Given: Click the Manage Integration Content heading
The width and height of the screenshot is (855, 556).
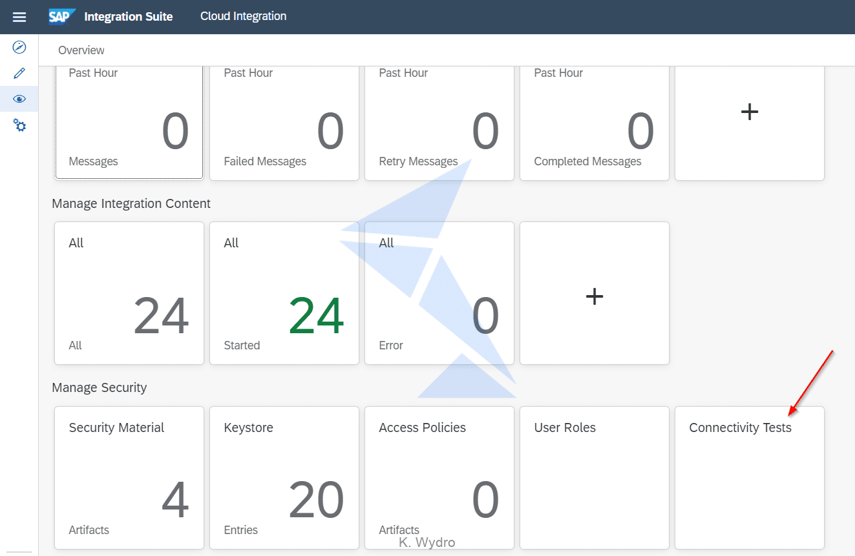Looking at the screenshot, I should point(131,203).
